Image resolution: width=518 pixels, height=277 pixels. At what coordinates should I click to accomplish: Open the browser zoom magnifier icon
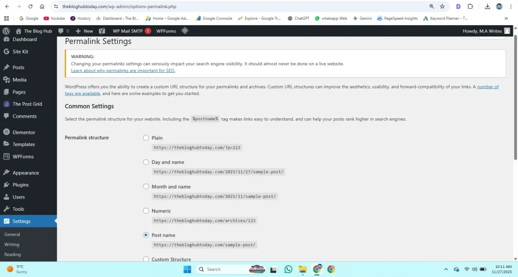(431, 6)
